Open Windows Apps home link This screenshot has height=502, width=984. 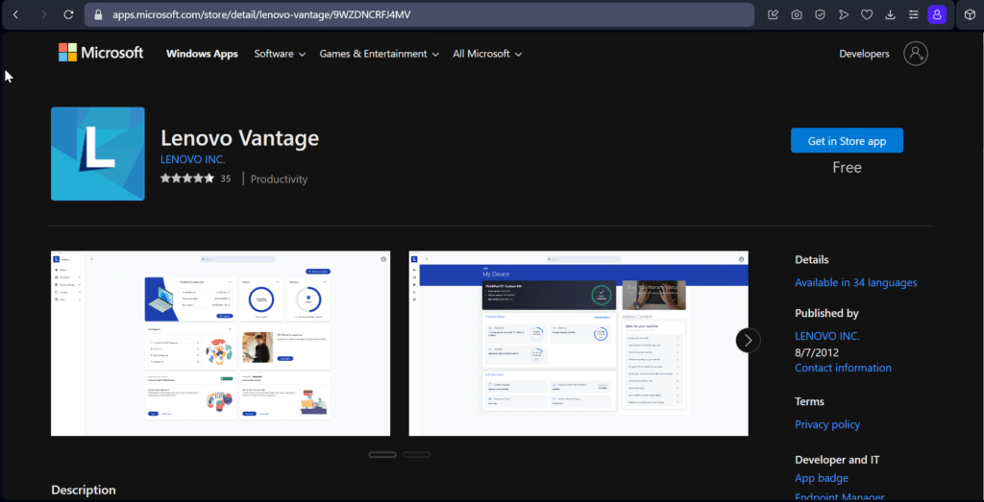click(x=202, y=54)
